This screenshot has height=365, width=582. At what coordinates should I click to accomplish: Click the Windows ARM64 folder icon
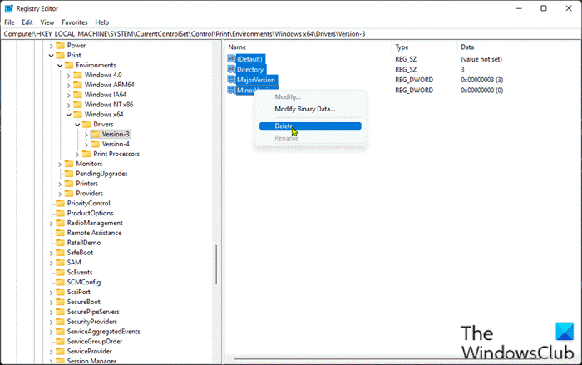(x=77, y=85)
